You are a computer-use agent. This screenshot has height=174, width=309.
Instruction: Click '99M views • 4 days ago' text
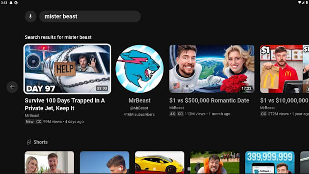(64, 122)
